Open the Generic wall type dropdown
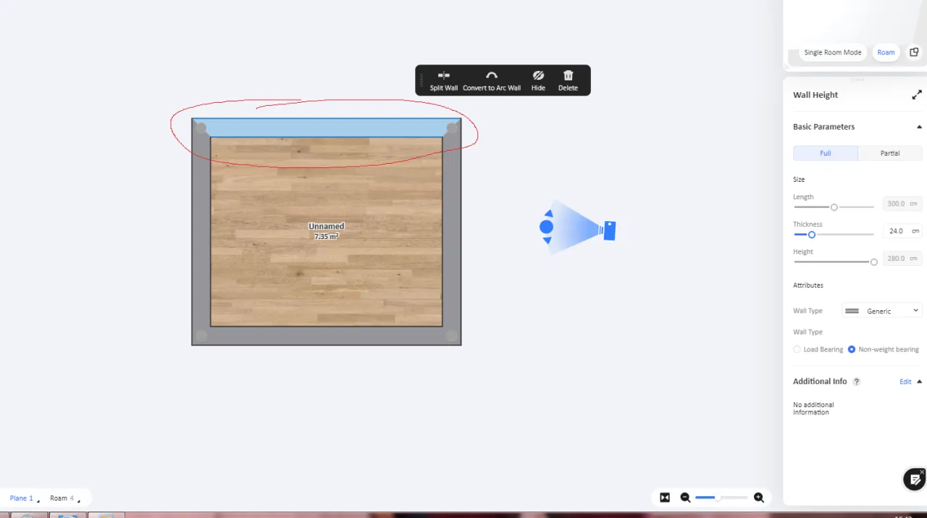The width and height of the screenshot is (927, 518). (881, 311)
